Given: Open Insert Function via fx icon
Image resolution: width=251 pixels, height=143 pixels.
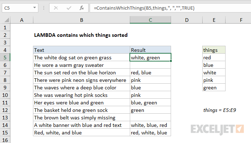Looking at the screenshot, I should point(82,8).
